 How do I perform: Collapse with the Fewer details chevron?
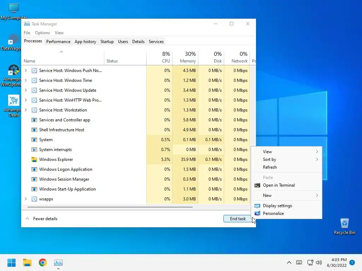27,219
